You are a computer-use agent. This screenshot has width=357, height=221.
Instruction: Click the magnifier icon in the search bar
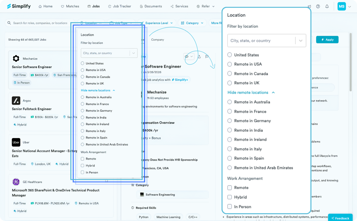pyautogui.click(x=9, y=23)
